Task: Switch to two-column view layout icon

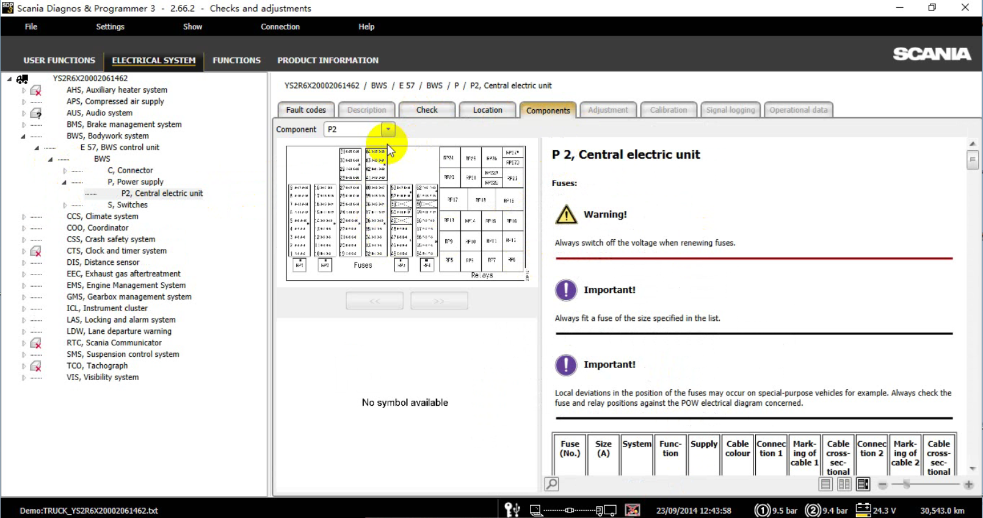Action: point(844,484)
